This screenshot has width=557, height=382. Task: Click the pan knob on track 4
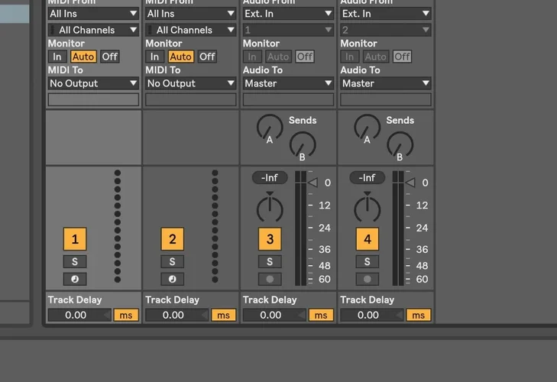(x=367, y=207)
